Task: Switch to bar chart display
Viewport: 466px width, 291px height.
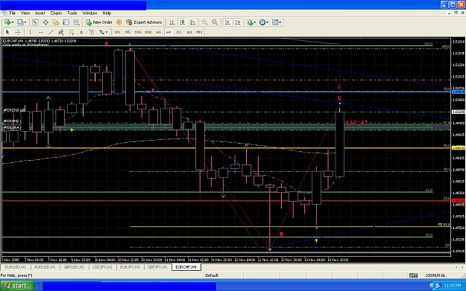Action: [171, 22]
